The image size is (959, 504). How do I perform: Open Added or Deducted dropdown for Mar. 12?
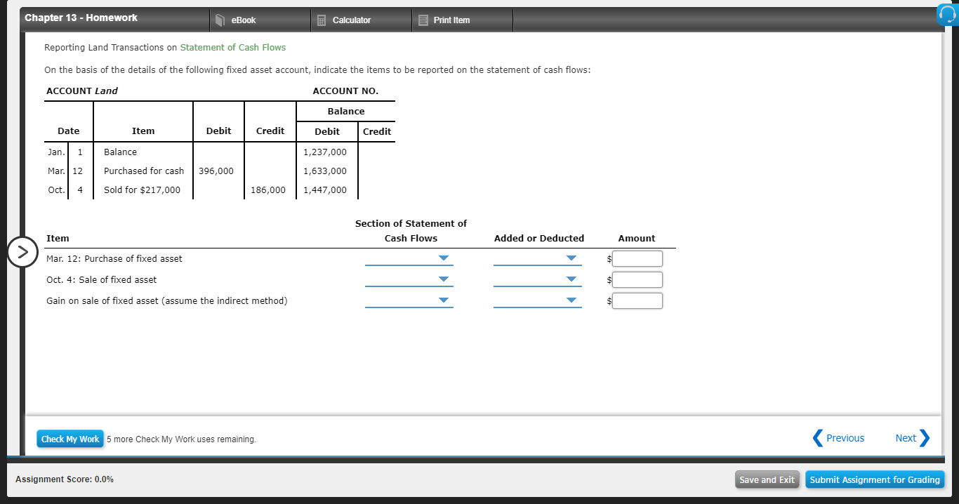pyautogui.click(x=573, y=258)
